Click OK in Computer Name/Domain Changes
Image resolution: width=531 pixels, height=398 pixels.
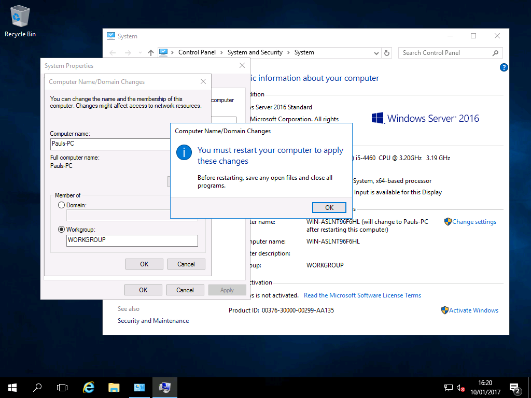(x=144, y=264)
